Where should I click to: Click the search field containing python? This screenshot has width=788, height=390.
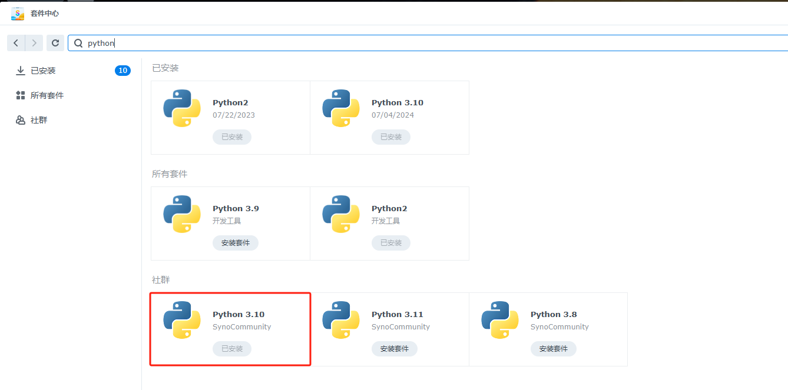pos(428,43)
